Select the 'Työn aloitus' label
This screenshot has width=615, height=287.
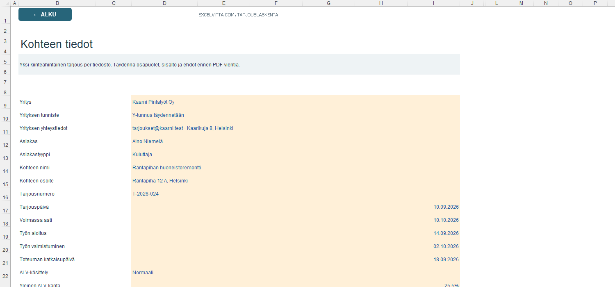point(33,233)
